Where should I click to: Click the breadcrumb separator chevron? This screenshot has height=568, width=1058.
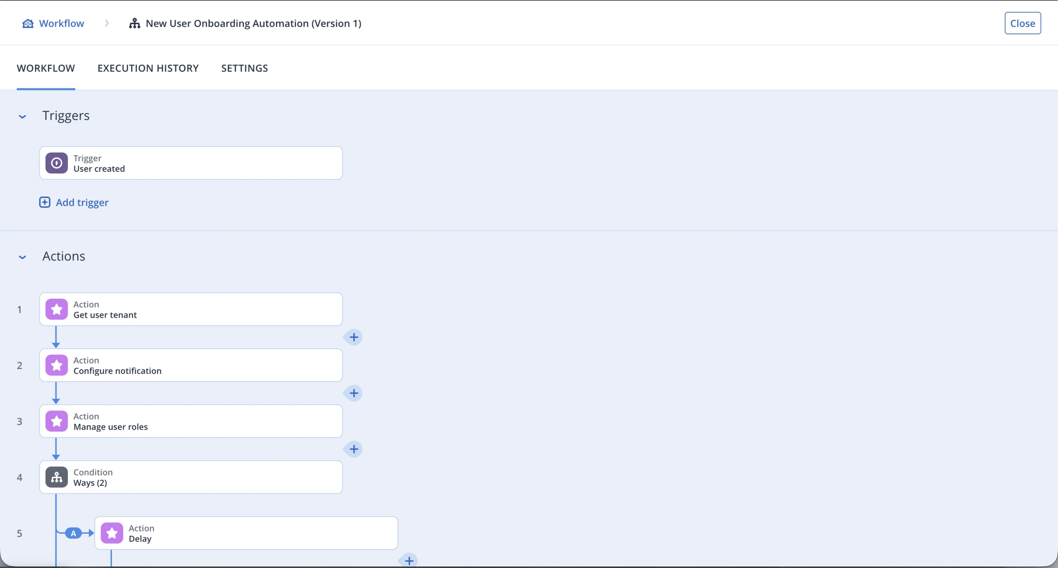coord(107,23)
